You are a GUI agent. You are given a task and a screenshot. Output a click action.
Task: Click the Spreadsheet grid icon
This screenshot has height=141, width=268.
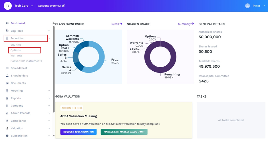click(7, 68)
